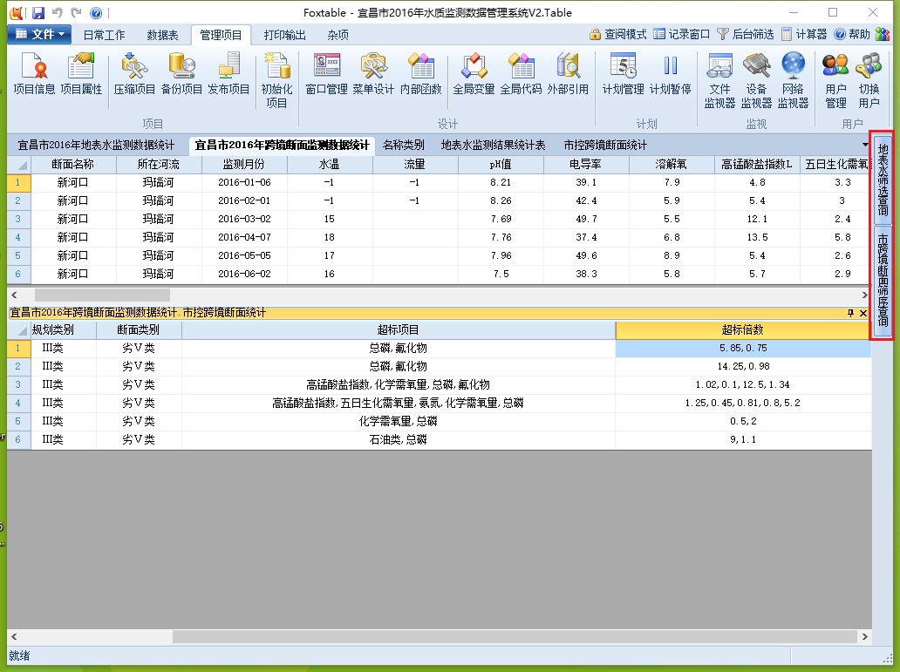This screenshot has width=900, height=672.
Task: Click the 发布项目 publish project icon
Action: 228,73
